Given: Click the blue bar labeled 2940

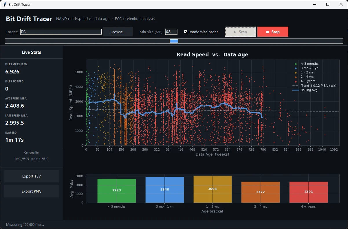Looking at the screenshot, I should pyautogui.click(x=165, y=190).
